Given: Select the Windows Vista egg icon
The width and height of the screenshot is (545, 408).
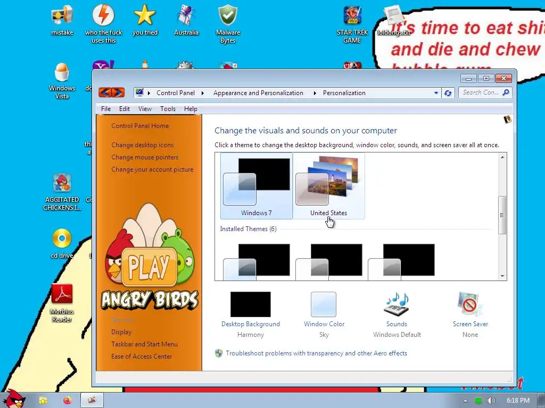Looking at the screenshot, I should point(62,81).
